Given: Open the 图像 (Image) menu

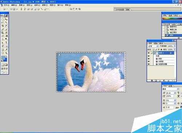Looking at the screenshot, I should click(22, 5).
